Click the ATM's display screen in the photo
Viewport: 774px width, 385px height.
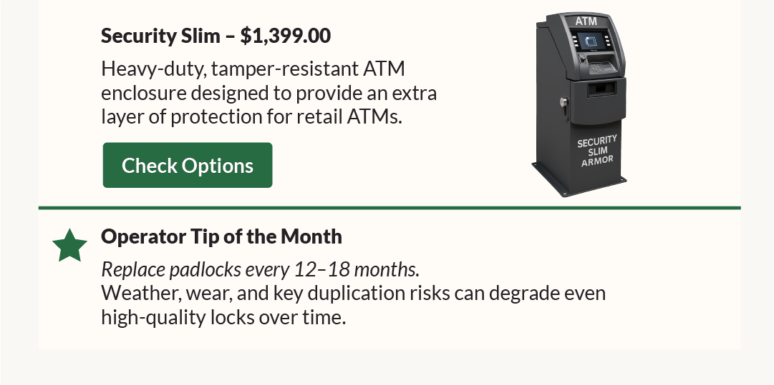pos(591,41)
